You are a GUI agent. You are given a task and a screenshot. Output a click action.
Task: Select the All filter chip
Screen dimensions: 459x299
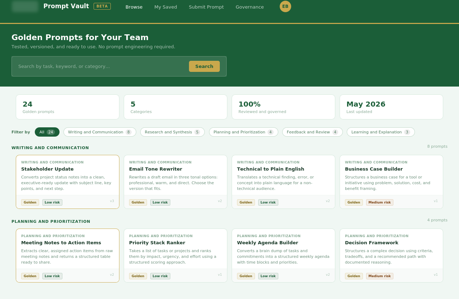pos(47,132)
